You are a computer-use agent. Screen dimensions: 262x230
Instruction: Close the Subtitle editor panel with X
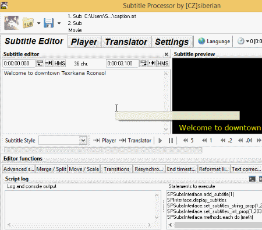166,54
